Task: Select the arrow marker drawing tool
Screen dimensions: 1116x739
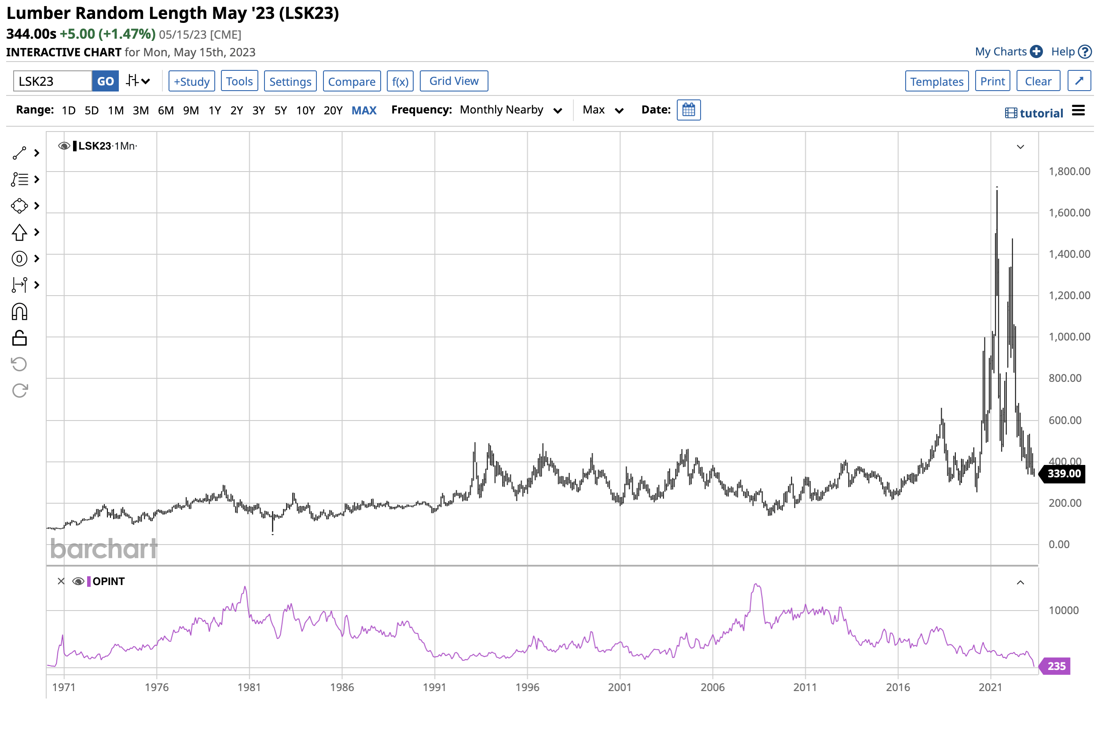Action: point(19,232)
